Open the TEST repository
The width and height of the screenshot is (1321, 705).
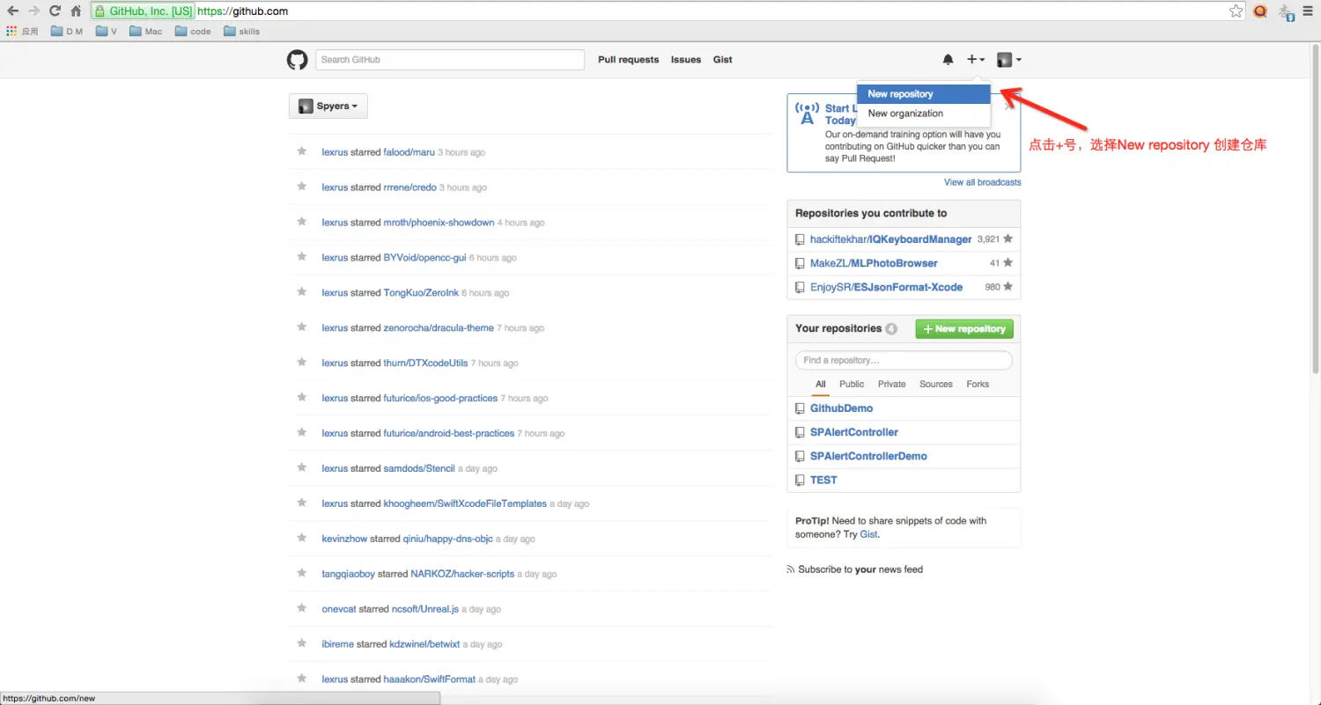(x=823, y=480)
